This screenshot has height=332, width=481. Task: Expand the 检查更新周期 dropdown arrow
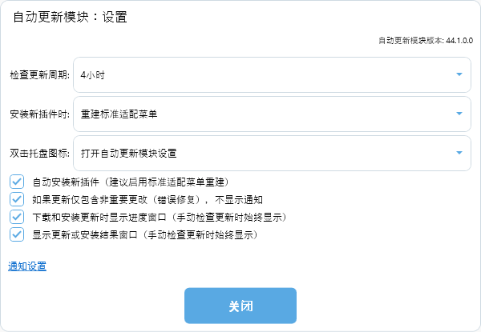point(459,74)
